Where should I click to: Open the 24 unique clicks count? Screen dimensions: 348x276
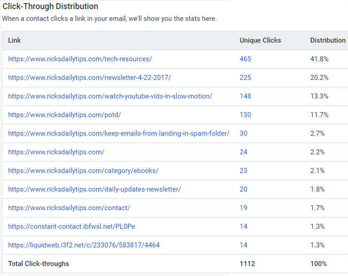pos(243,152)
